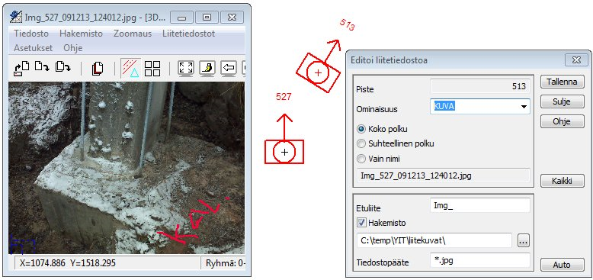
Task: Select the four-square grid view icon
Action: pyautogui.click(x=152, y=69)
